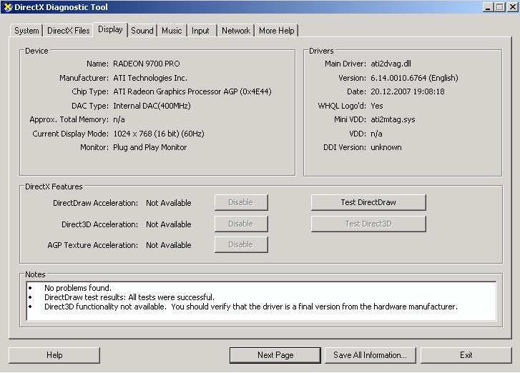Click Disable beside AGP Texture Acceleration
This screenshot has height=373, width=520.
(x=241, y=244)
